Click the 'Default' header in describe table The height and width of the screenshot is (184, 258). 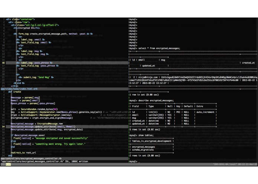tap(188, 106)
